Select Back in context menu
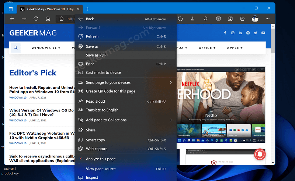The height and width of the screenshot is (181, 295). point(125,19)
